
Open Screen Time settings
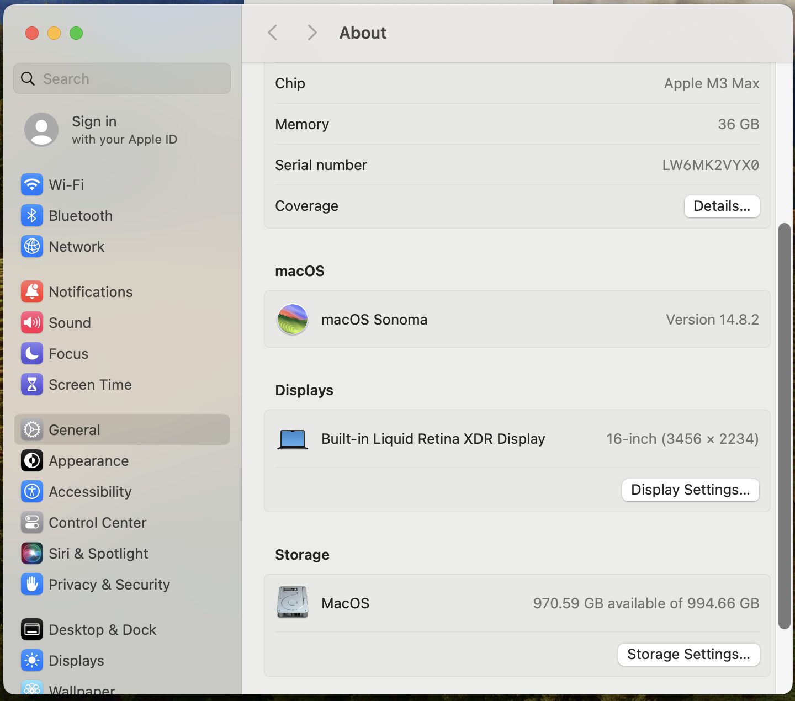[x=90, y=385]
